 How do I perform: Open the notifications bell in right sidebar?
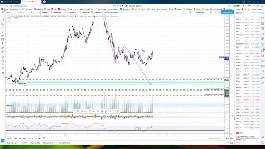tap(263, 72)
